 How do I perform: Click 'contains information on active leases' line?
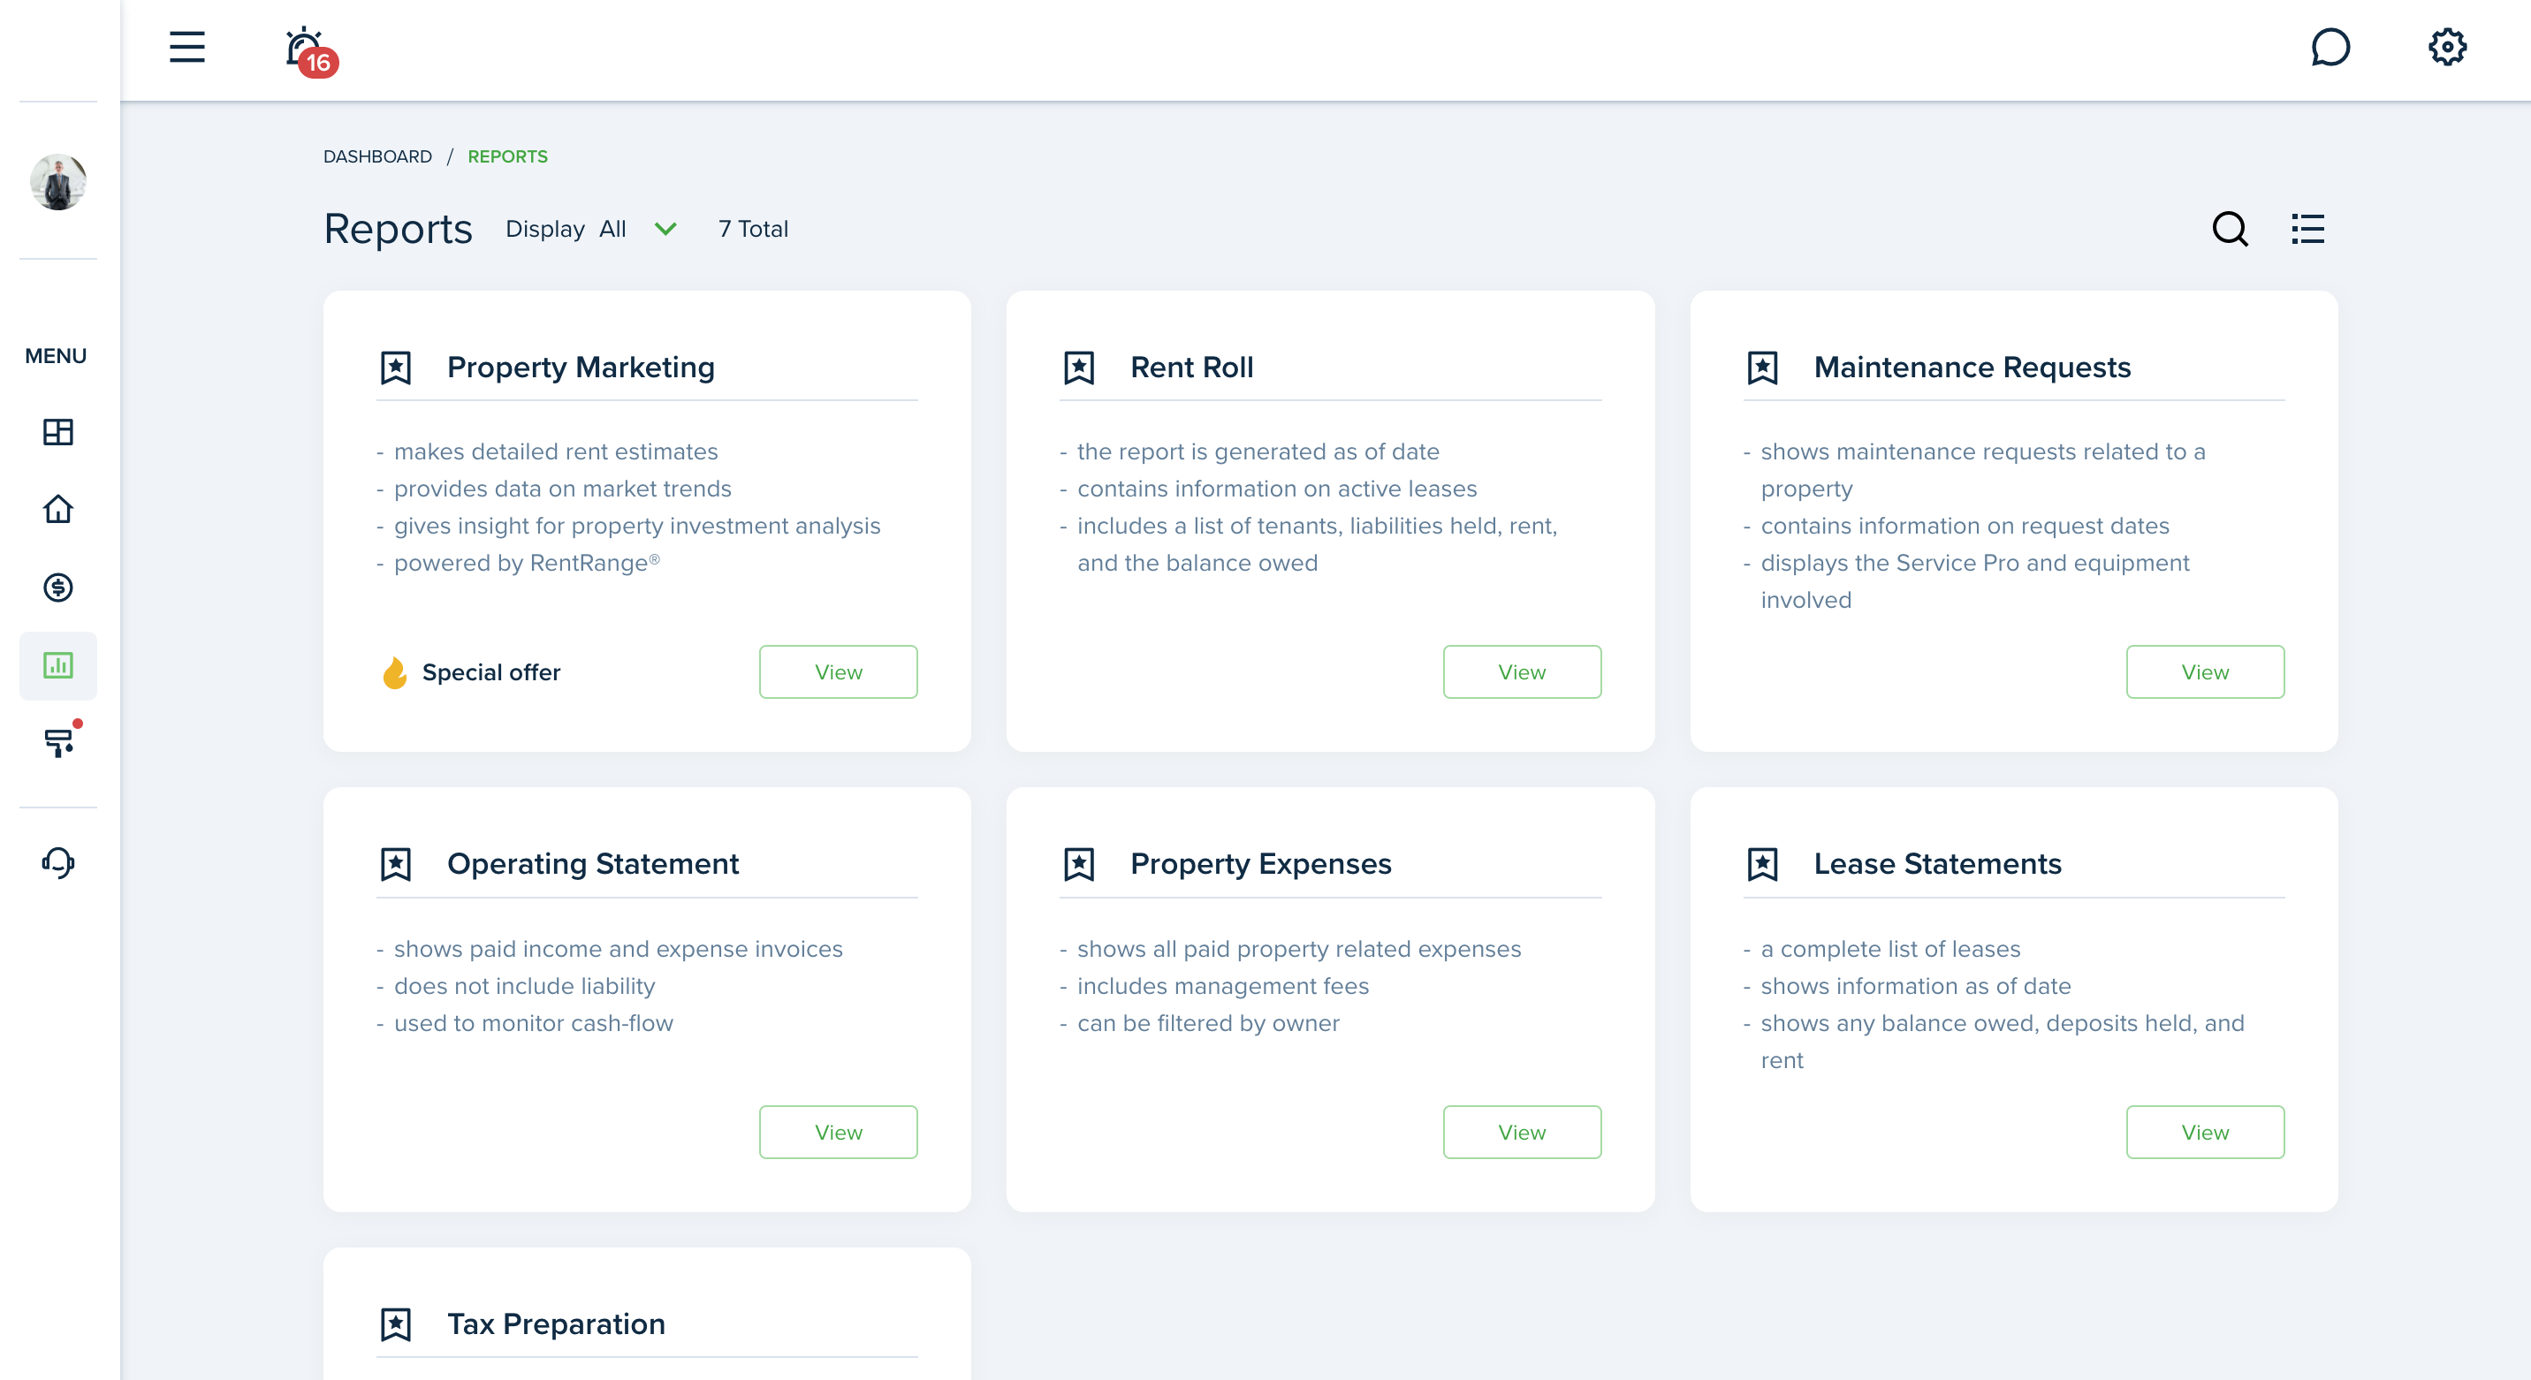pyautogui.click(x=1277, y=489)
